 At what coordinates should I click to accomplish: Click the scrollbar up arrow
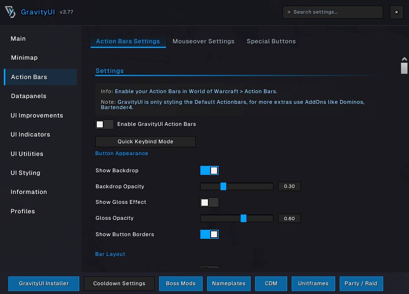[404, 59]
